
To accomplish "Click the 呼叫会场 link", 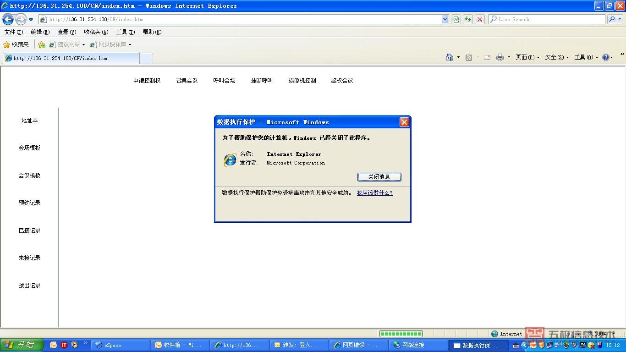I will pos(225,81).
